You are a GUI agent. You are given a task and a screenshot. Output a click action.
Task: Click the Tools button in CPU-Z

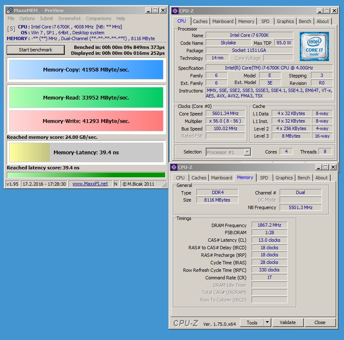coord(252,323)
